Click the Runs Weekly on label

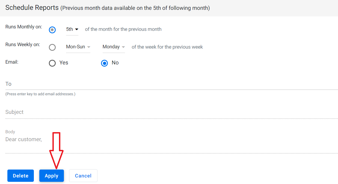tap(23, 44)
